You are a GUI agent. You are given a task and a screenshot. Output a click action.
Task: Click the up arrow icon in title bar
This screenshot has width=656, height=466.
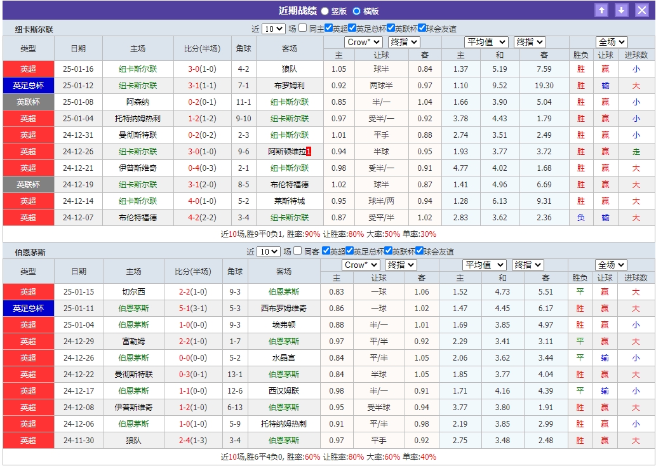coord(602,10)
